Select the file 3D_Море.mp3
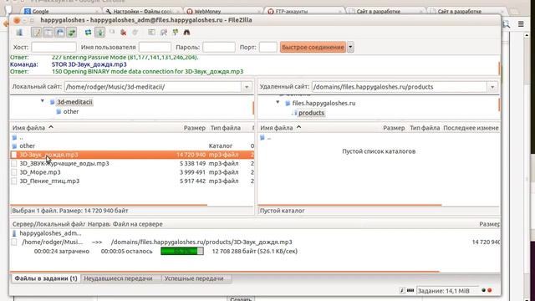Viewport: 535px width, 301px height. pyautogui.click(x=132, y=172)
